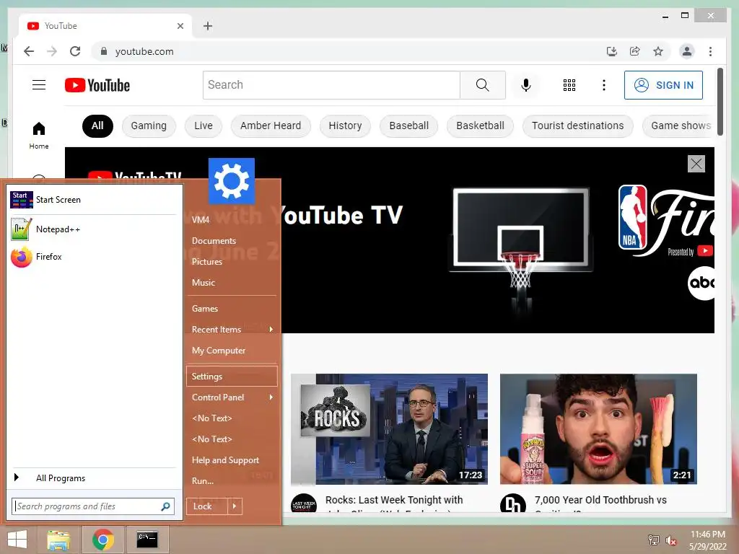This screenshot has width=739, height=554.
Task: Select the Gaming filter chip
Action: click(149, 126)
